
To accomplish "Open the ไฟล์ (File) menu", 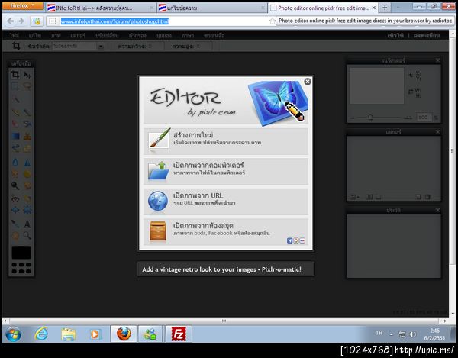I will pos(14,36).
